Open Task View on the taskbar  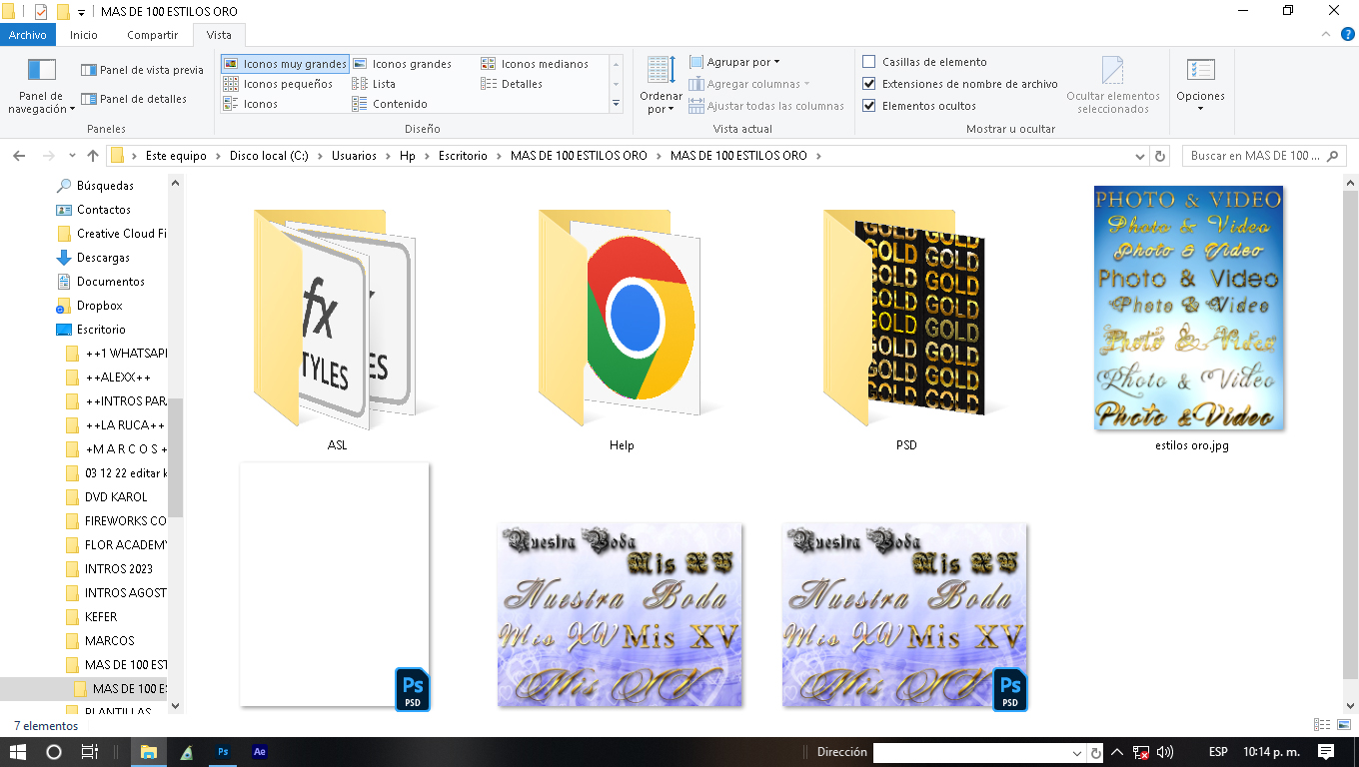pos(90,752)
